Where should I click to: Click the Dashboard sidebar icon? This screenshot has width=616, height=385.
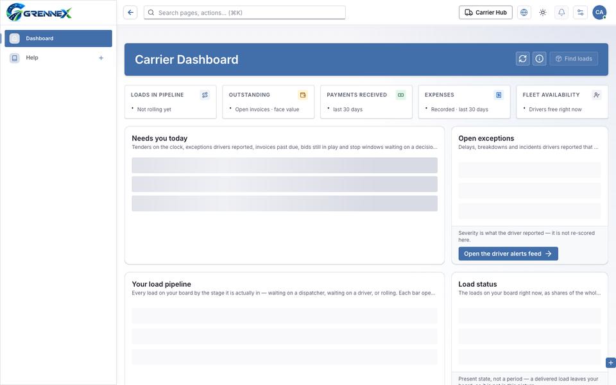(x=15, y=38)
